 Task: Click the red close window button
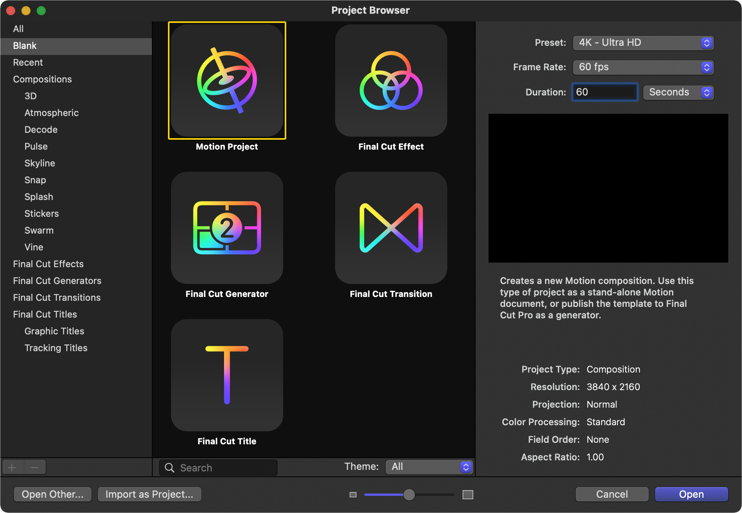point(11,11)
